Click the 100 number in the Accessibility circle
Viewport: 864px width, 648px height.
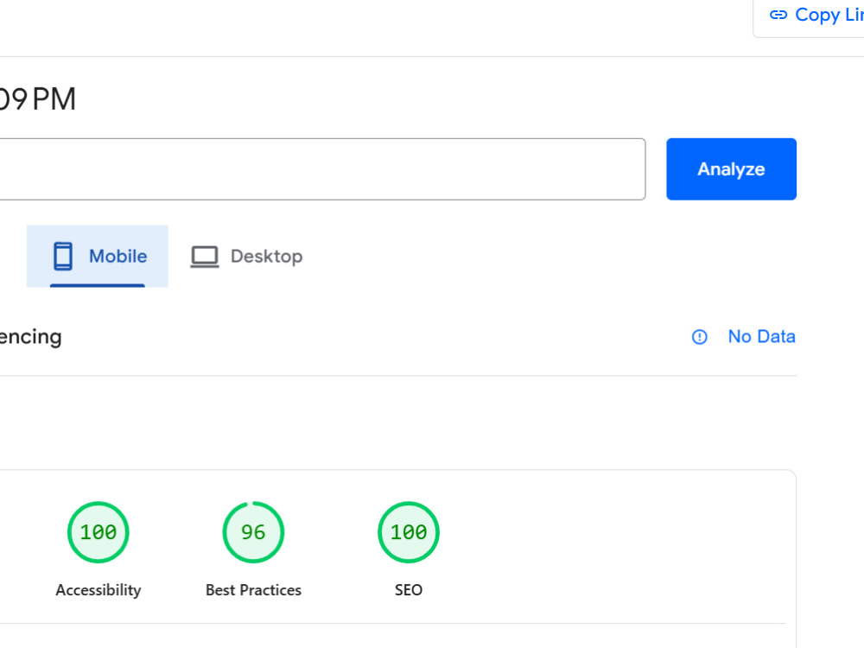pos(98,532)
